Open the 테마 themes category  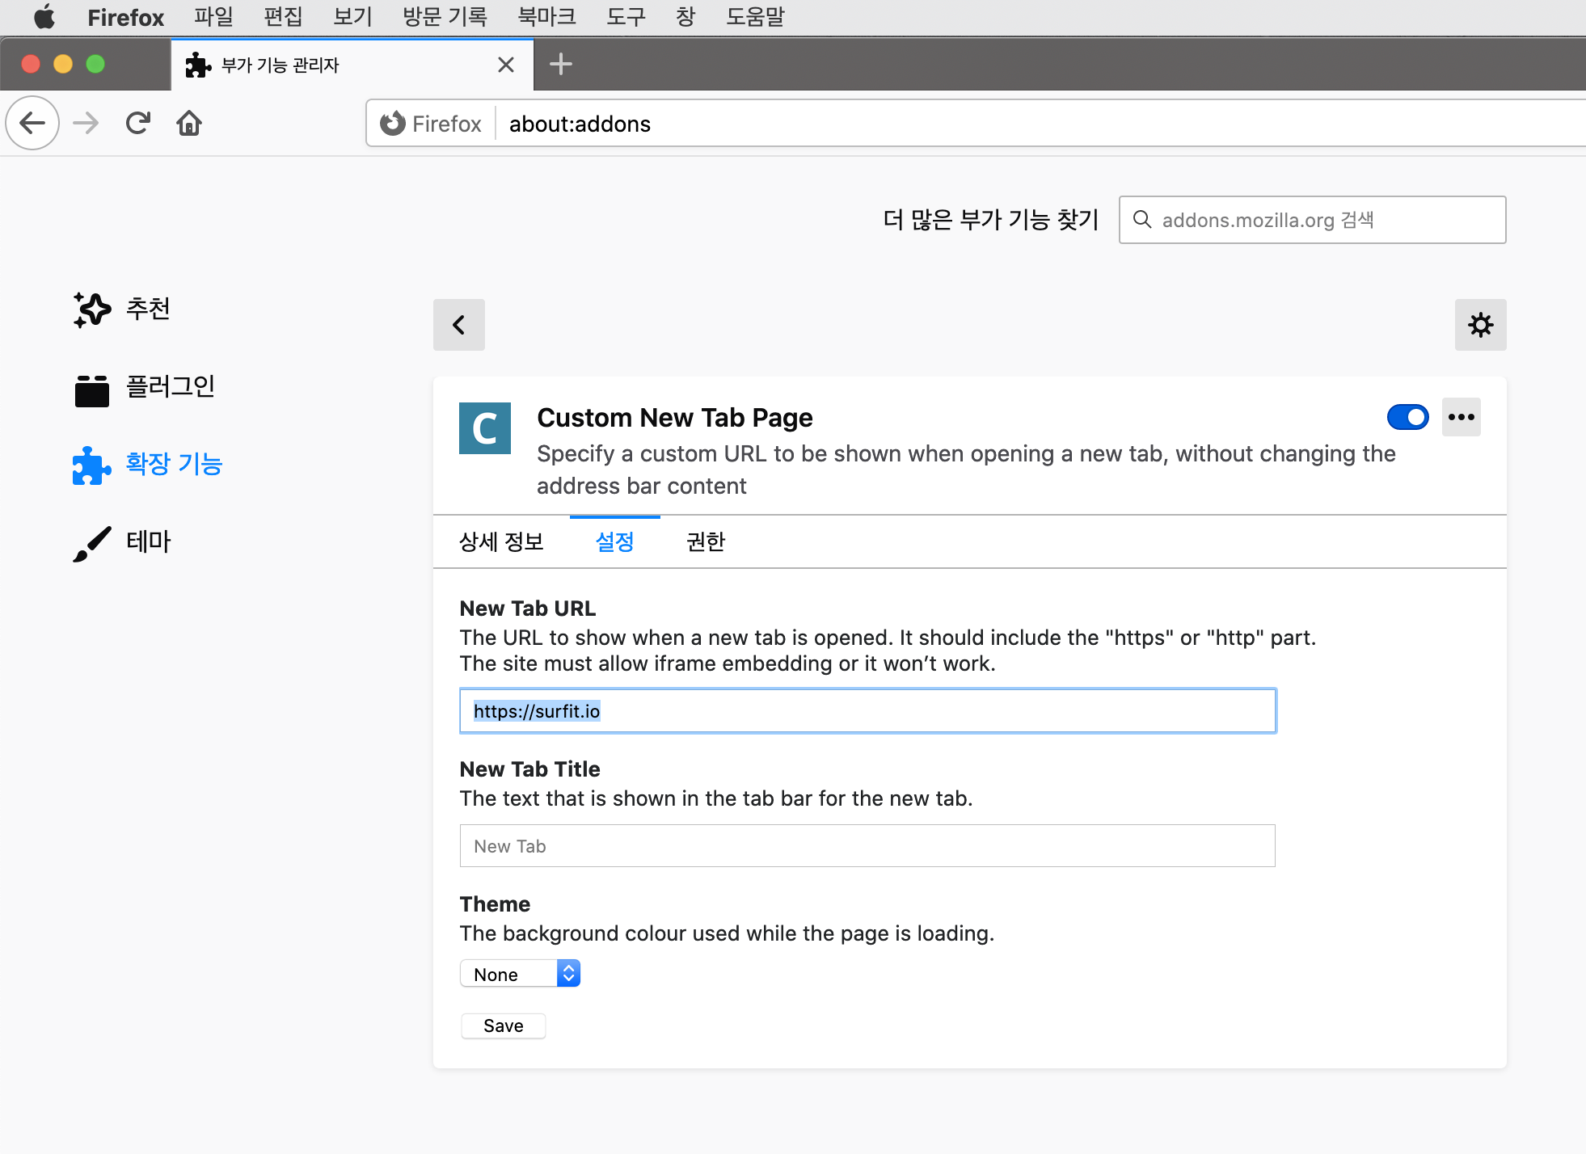point(121,542)
